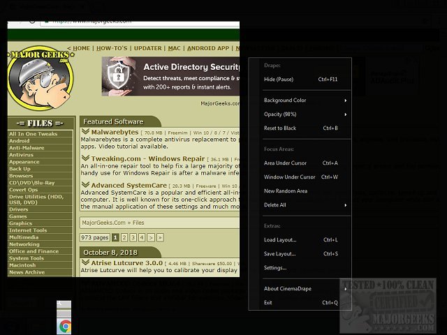447x335 pixels.
Task: Expand the Delete All submenu
Action: (x=307, y=204)
